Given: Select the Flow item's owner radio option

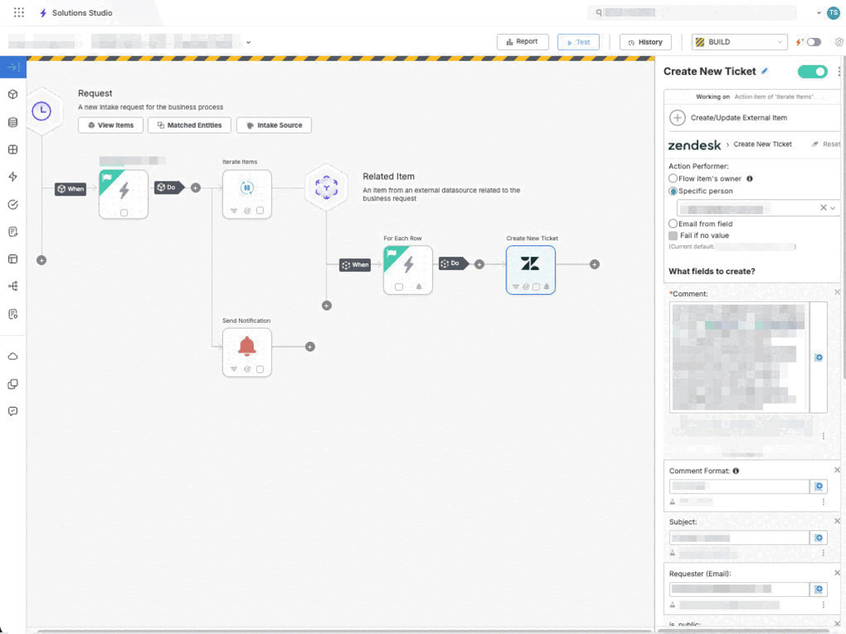Looking at the screenshot, I should (x=673, y=178).
